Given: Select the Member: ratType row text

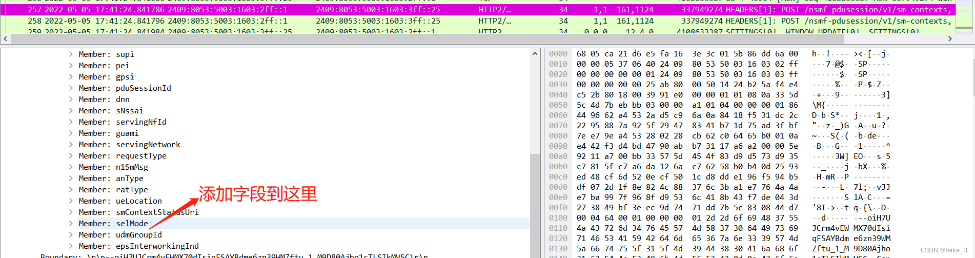Looking at the screenshot, I should point(113,189).
